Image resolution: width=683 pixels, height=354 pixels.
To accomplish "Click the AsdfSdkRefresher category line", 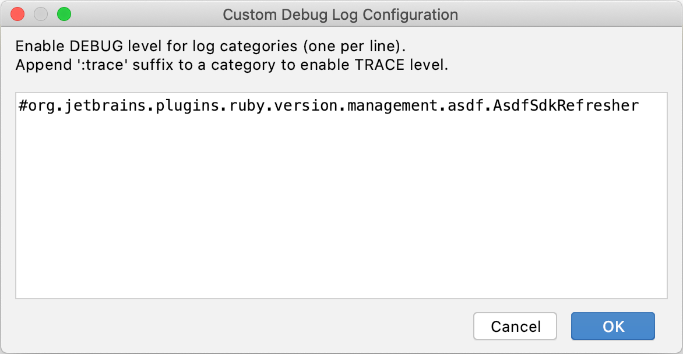I will click(326, 105).
